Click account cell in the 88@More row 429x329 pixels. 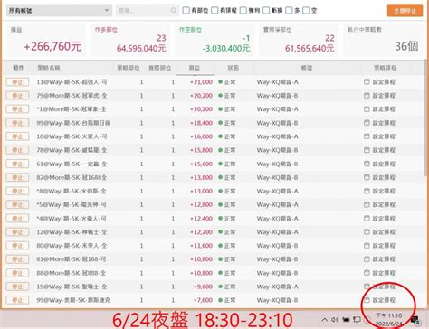pyautogui.click(x=277, y=273)
